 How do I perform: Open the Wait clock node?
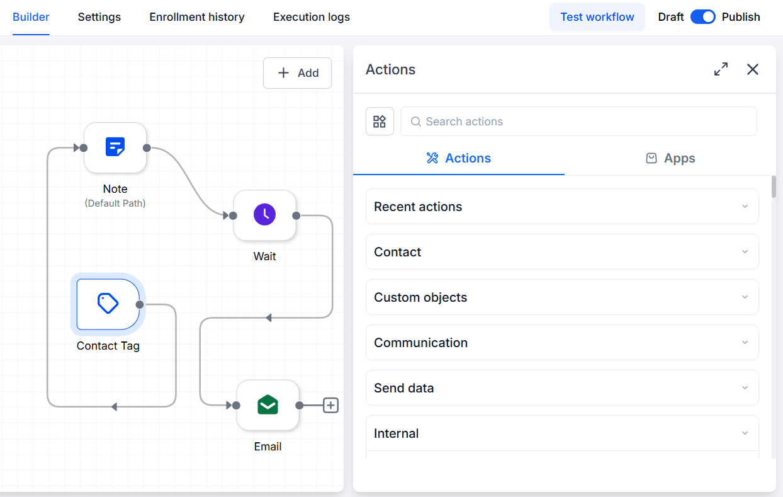pyautogui.click(x=265, y=215)
